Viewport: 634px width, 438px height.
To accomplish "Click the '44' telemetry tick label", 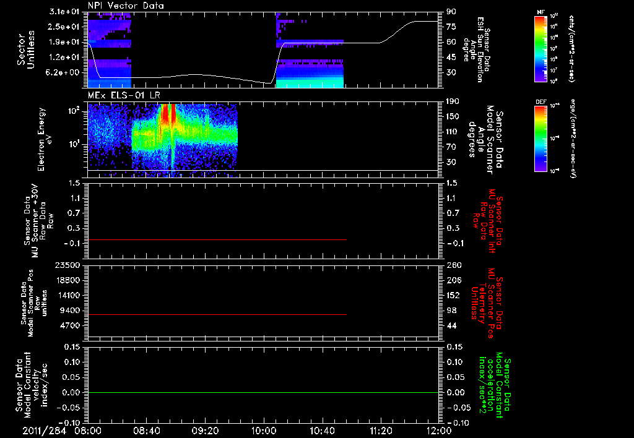I will [451, 325].
